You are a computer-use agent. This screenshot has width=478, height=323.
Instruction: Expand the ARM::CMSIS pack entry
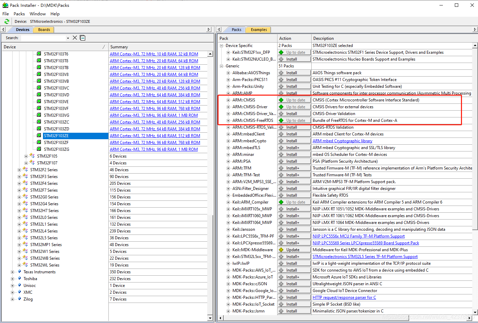pos(228,100)
